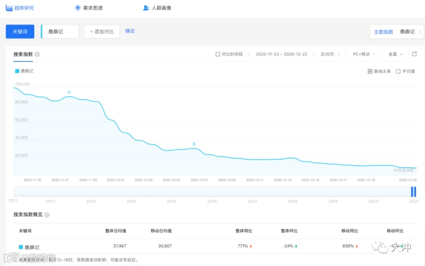Screen dimensions: 425x266
Task: Expand the 全国 region dropdown
Action: coord(395,54)
